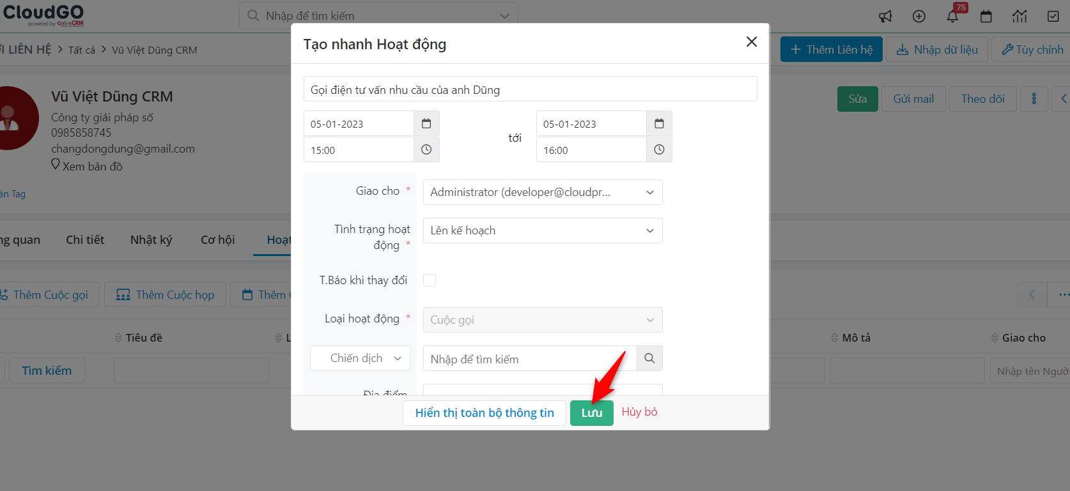
Task: Click the start time clock icon
Action: point(426,149)
